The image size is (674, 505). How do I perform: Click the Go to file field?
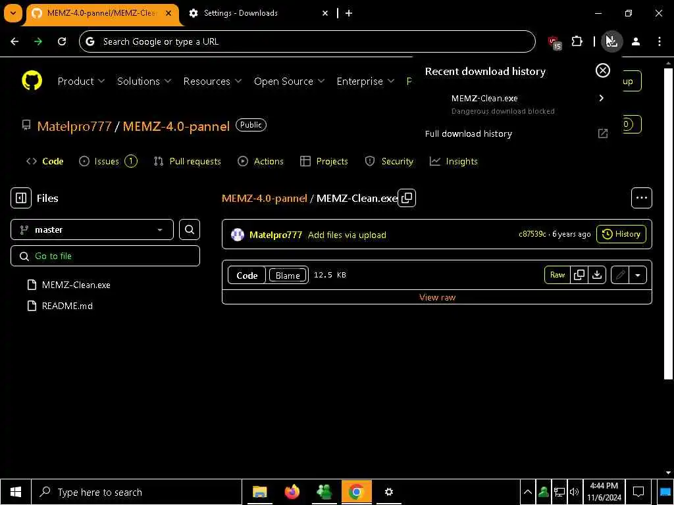[x=105, y=256]
